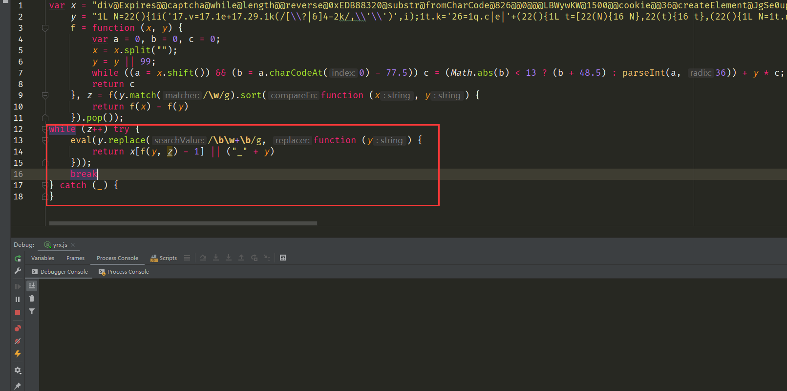Toggle scroll to end of console
Screen dimensions: 787x391
(x=32, y=286)
